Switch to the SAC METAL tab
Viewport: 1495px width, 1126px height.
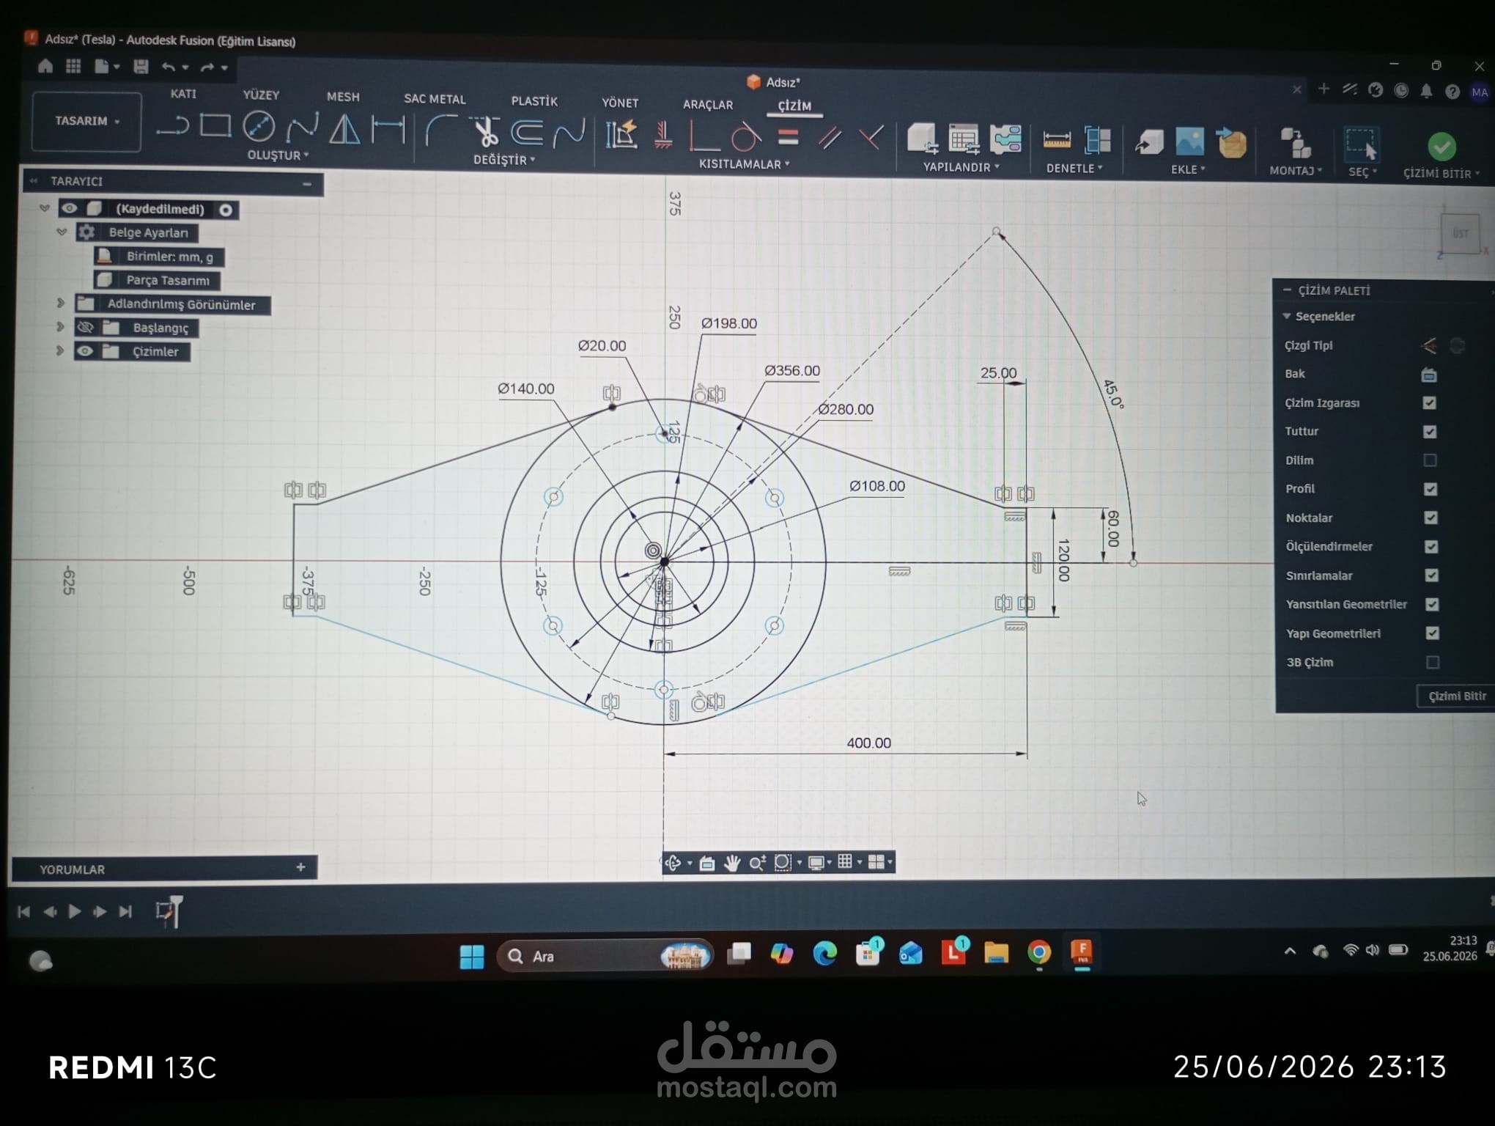[435, 99]
